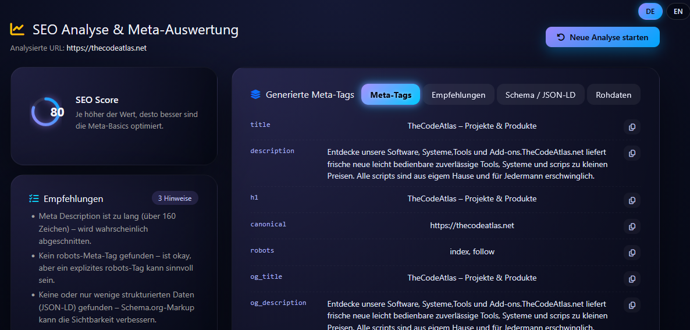Click the 'index, follow' robots value
The image size is (690, 330).
[472, 251]
